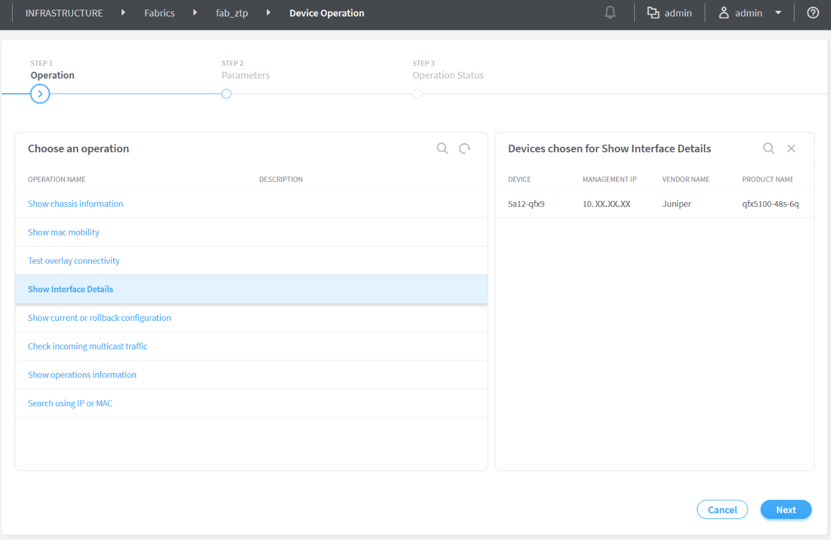Refresh the operations list
The width and height of the screenshot is (831, 540).
click(x=465, y=149)
